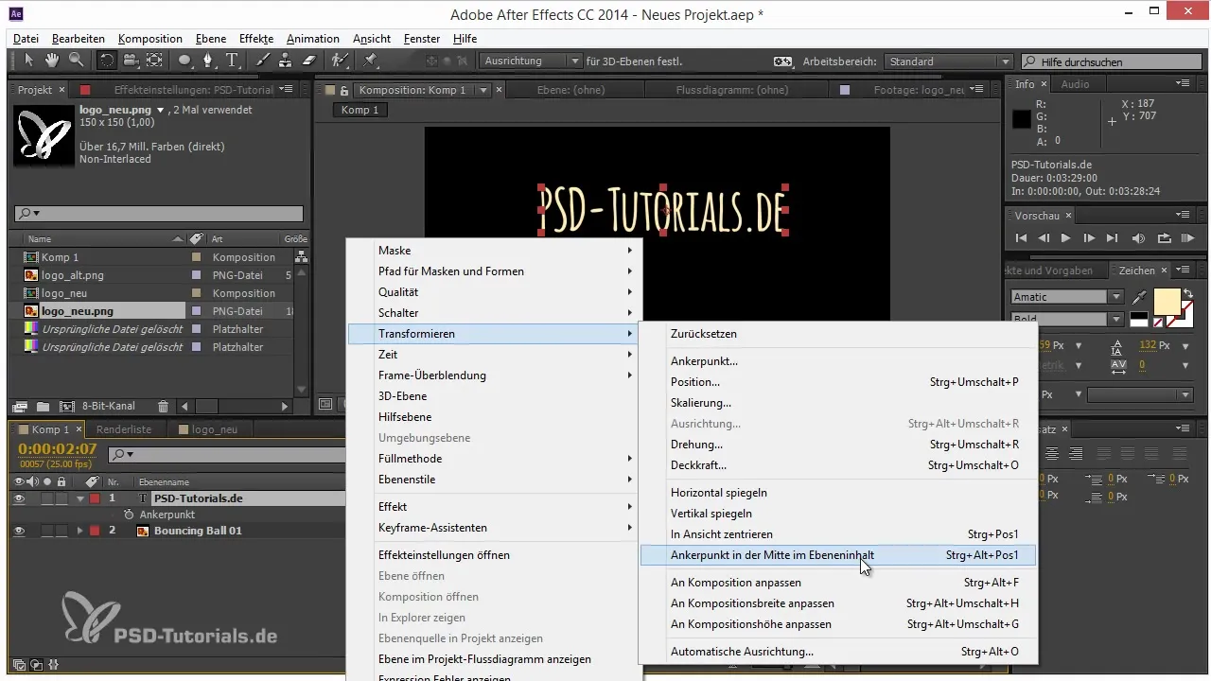Open the Maske submenu in the context menu
The height and width of the screenshot is (681, 1211).
(495, 251)
